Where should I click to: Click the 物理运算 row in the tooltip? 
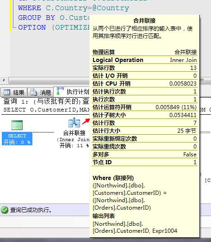(144, 52)
